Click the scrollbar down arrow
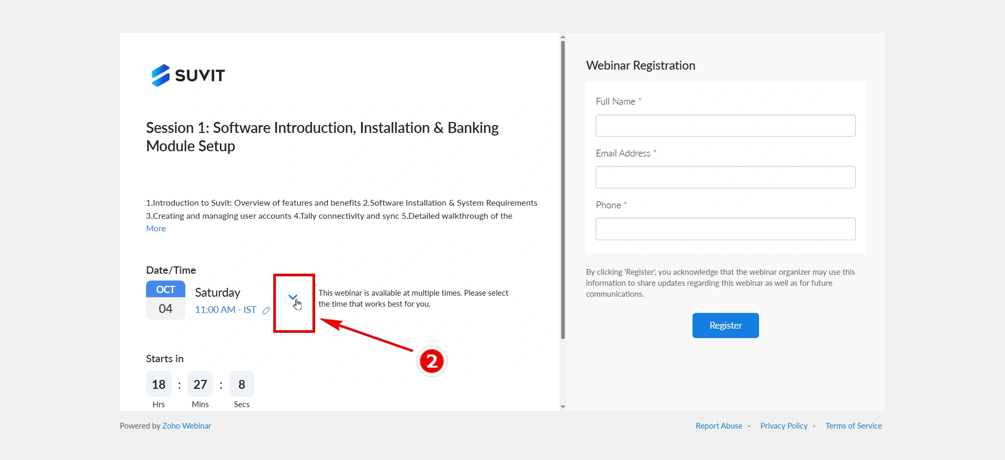Screen dimensions: 1005x460 [x=563, y=407]
